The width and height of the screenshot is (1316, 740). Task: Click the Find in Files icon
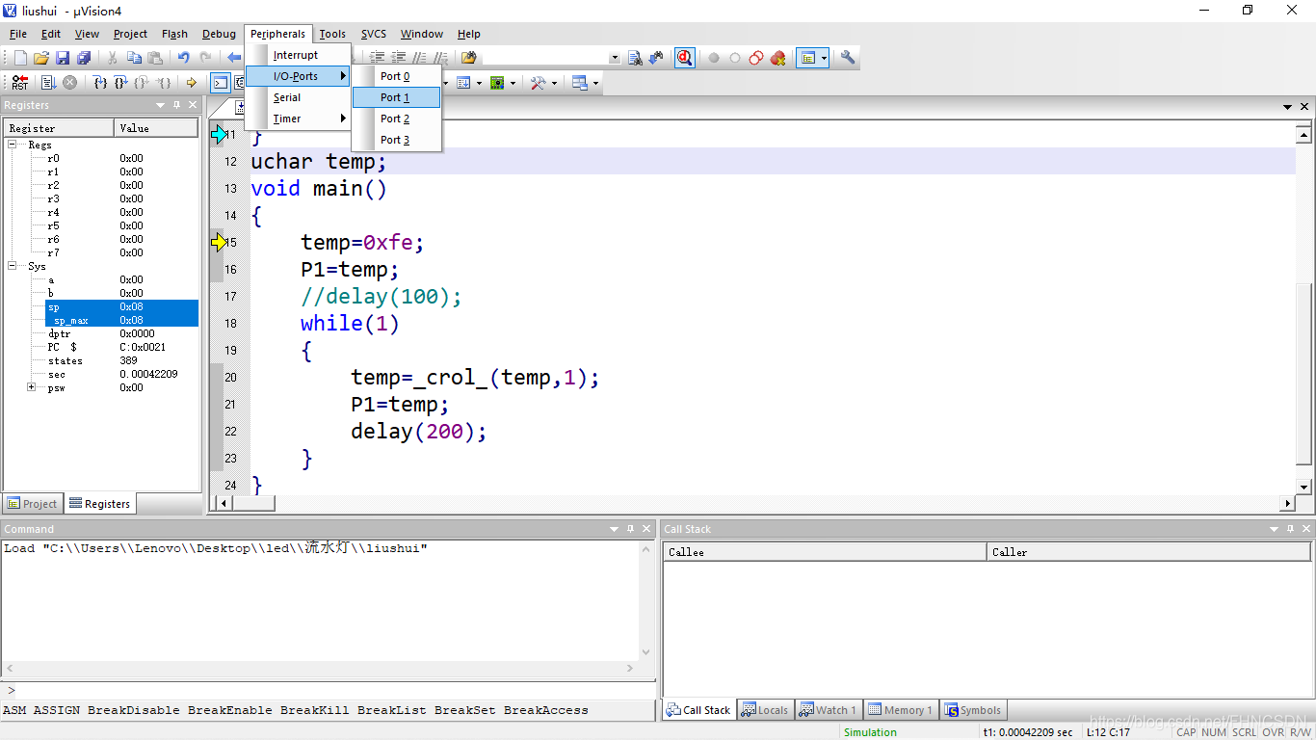coord(635,58)
